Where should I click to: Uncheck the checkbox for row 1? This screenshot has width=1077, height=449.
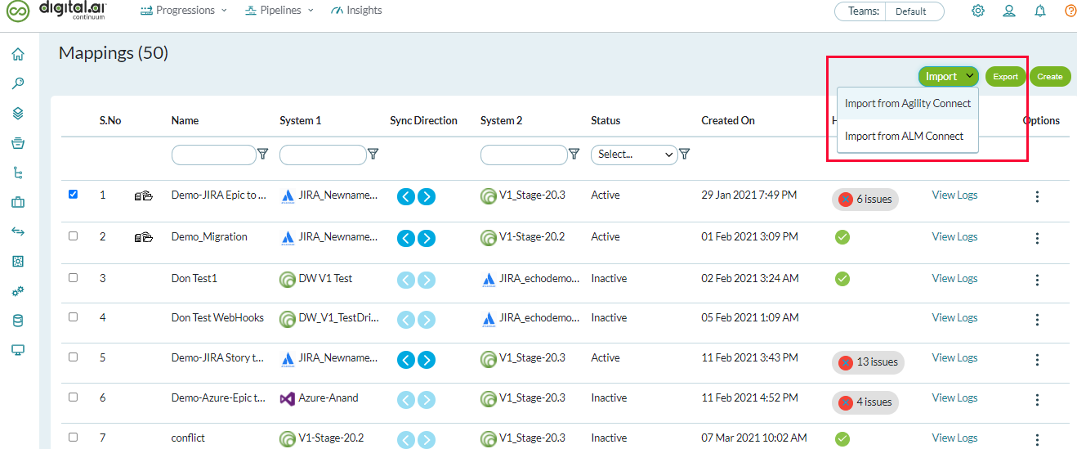point(73,195)
